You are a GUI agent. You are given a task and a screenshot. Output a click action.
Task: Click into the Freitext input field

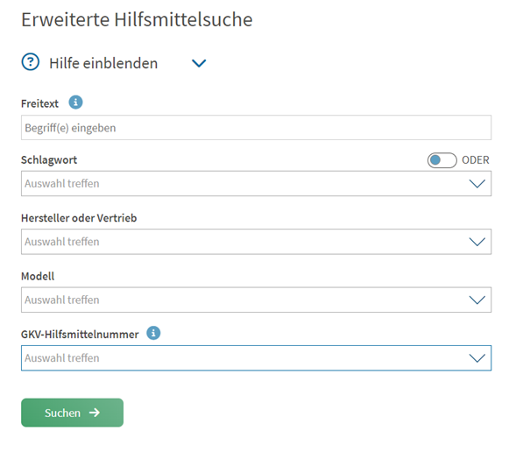256,128
